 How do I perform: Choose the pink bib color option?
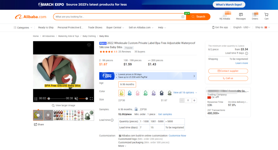(x=137, y=93)
